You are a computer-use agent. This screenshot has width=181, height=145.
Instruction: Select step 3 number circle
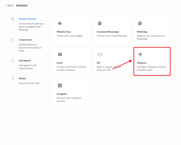(x=13, y=61)
